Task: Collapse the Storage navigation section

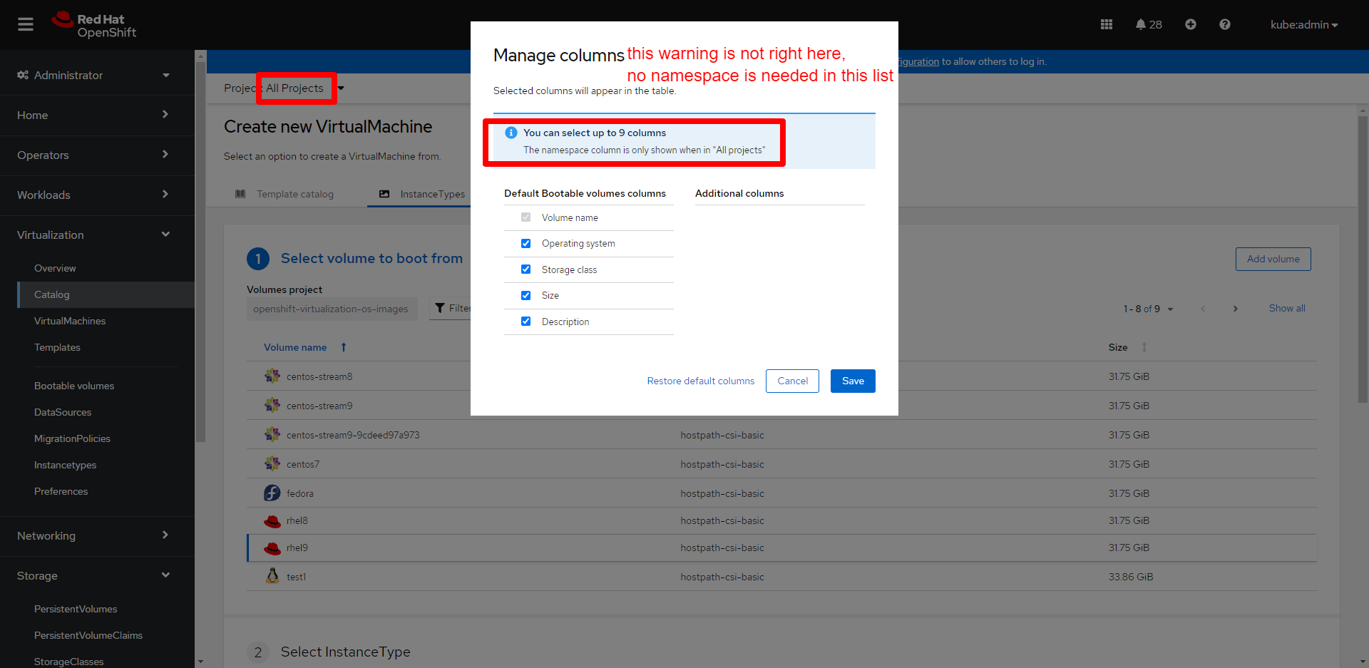Action: tap(97, 575)
